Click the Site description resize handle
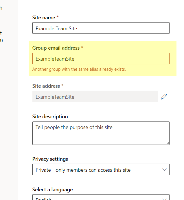Viewport: 184px width, 200px height. tap(168, 143)
